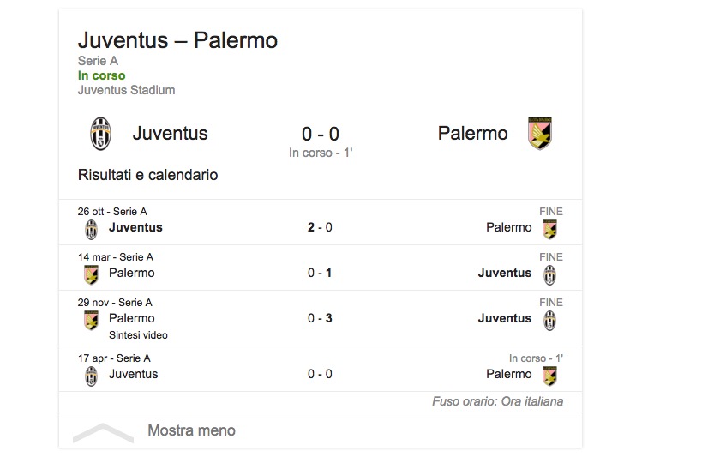Click Juventus crest in 29 nov match row
Image resolution: width=714 pixels, height=463 pixels.
(549, 320)
